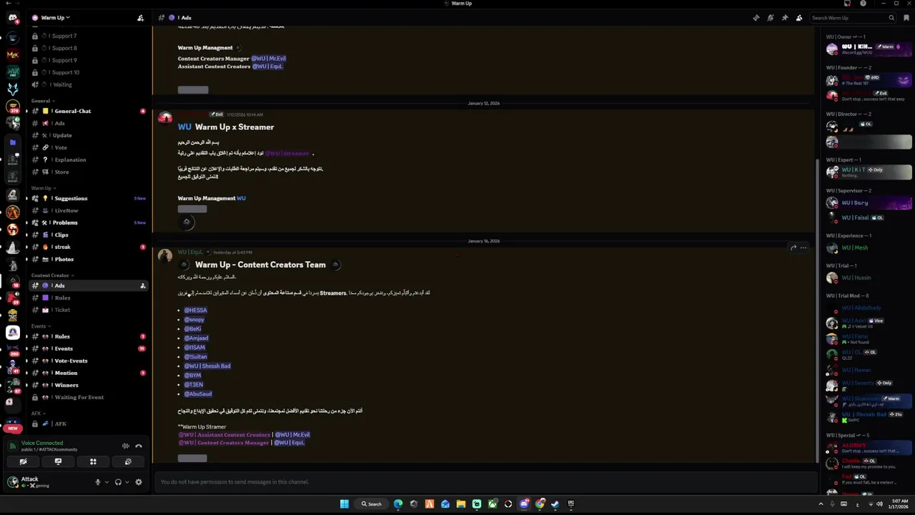Open the taskbar clock and date
915x515 pixels.
[x=900, y=504]
